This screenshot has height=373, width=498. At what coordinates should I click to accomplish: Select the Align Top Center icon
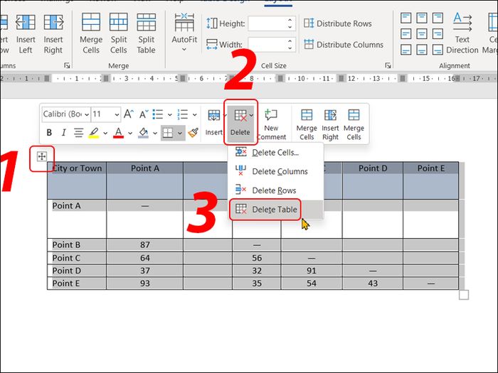tap(422, 18)
